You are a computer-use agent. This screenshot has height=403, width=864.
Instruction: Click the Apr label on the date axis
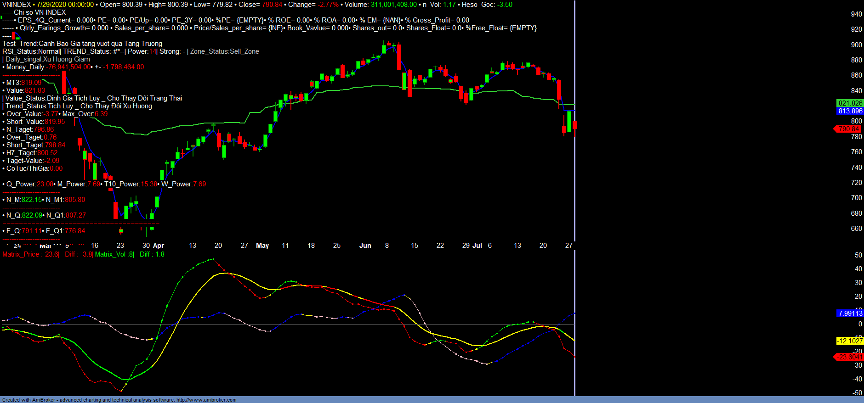pos(158,246)
